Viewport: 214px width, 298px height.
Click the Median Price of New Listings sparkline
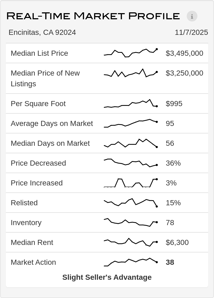pyautogui.click(x=131, y=73)
